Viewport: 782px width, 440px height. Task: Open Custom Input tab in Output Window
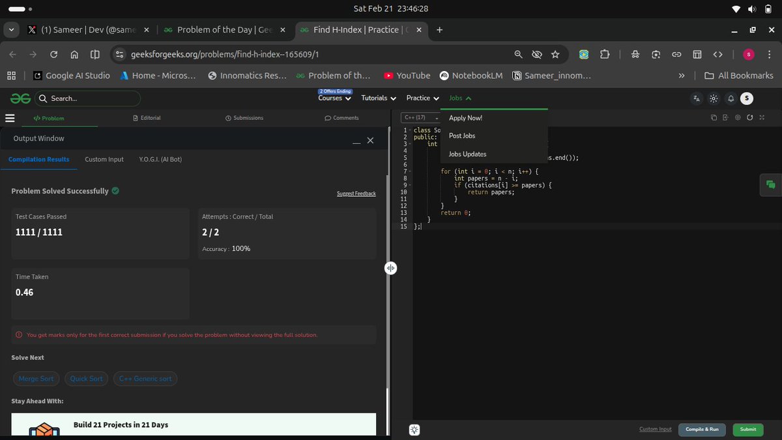tap(104, 159)
